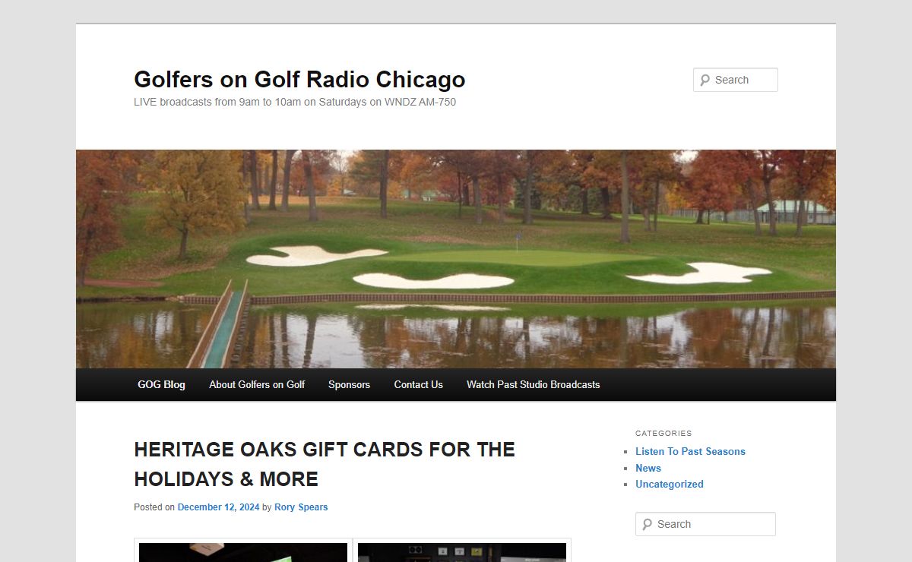Open the News category
Screen dimensions: 912x562
click(648, 468)
